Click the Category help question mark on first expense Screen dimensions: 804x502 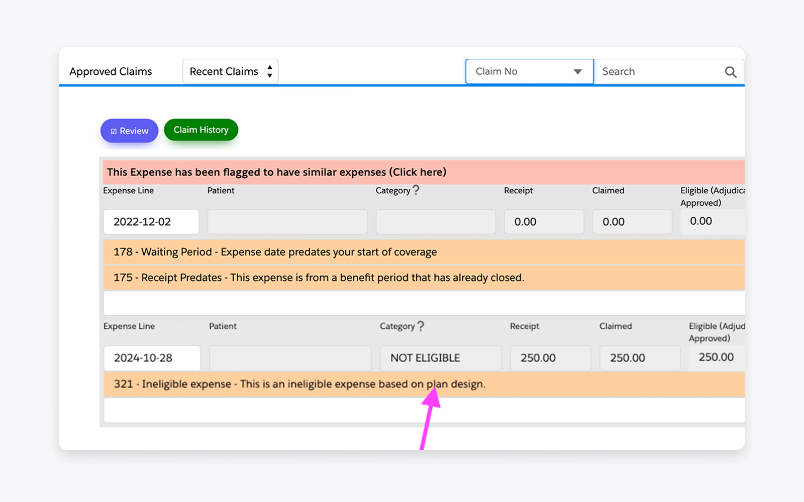pos(416,189)
